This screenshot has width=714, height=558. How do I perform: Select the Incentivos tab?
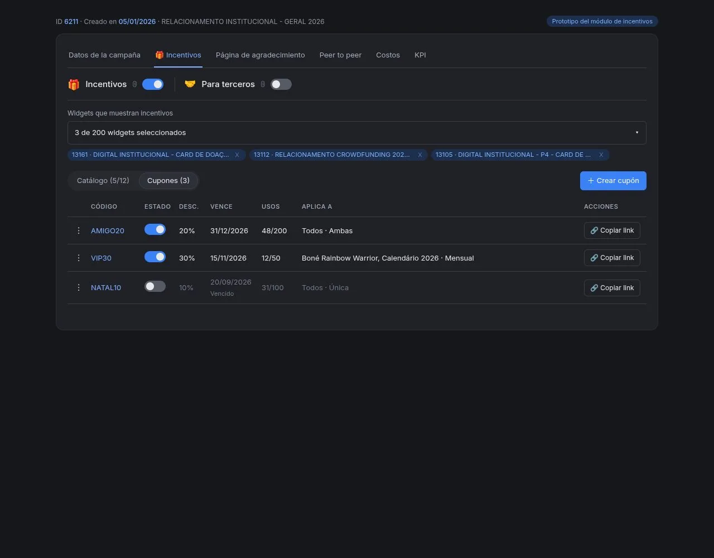pos(178,55)
